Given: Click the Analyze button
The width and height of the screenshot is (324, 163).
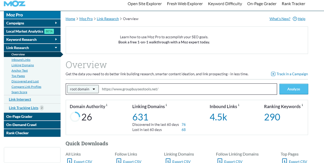Looking at the screenshot, I should coord(294,89).
